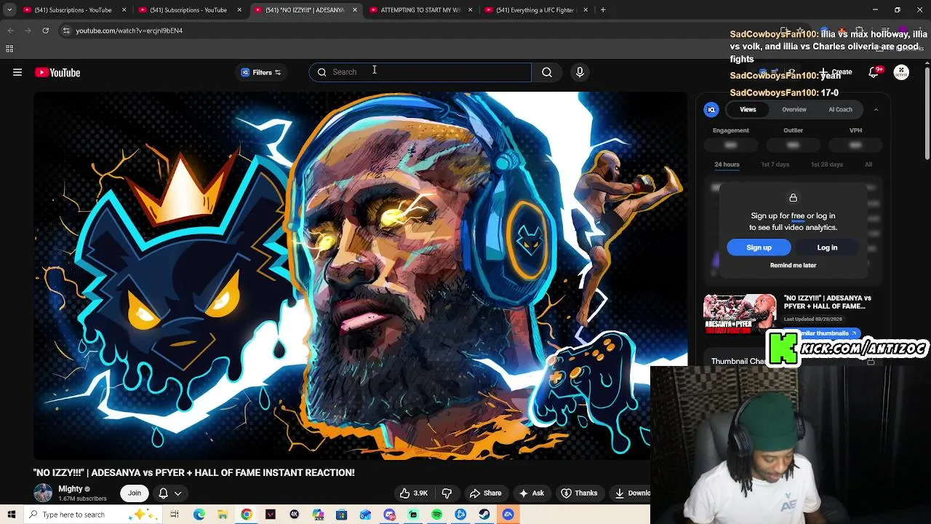
Task: Reload the page in Chrome
Action: coord(45,31)
